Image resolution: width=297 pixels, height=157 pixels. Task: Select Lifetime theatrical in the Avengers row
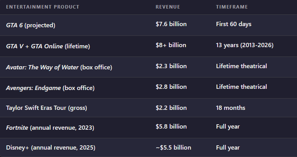(241, 86)
